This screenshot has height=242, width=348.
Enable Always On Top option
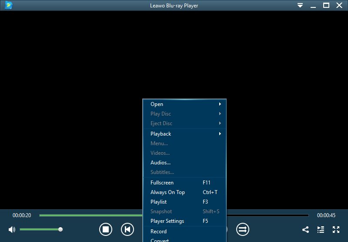184,192
